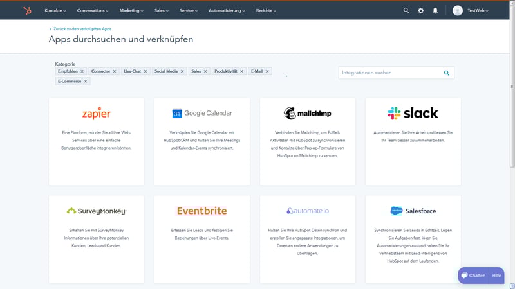The image size is (515, 289).
Task: Remove the Empfohlen category filter
Action: pyautogui.click(x=82, y=71)
